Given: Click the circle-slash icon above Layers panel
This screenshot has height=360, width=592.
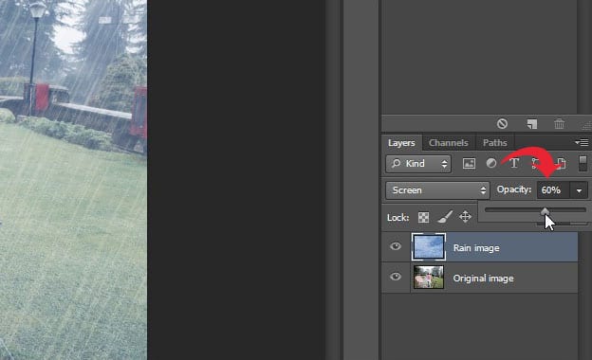Looking at the screenshot, I should pyautogui.click(x=502, y=124).
